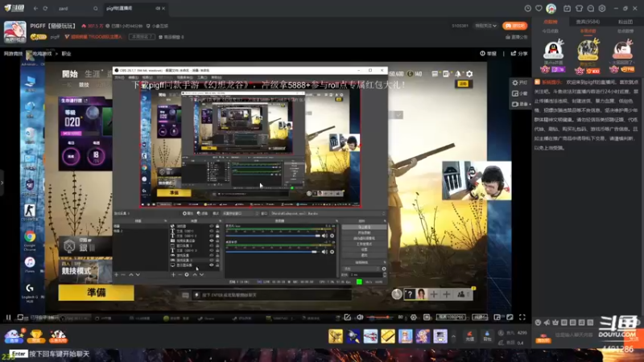
Task: Click the share (分享) button
Action: click(x=519, y=54)
